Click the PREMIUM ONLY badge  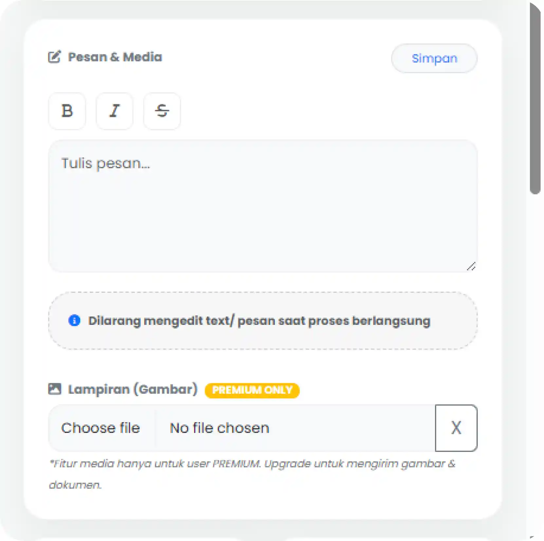pyautogui.click(x=252, y=390)
